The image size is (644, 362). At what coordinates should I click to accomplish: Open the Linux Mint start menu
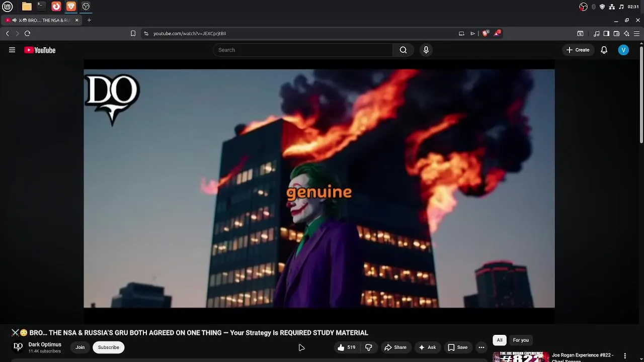pos(8,7)
